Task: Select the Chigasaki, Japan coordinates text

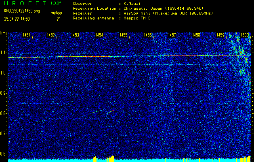Action: (164, 9)
